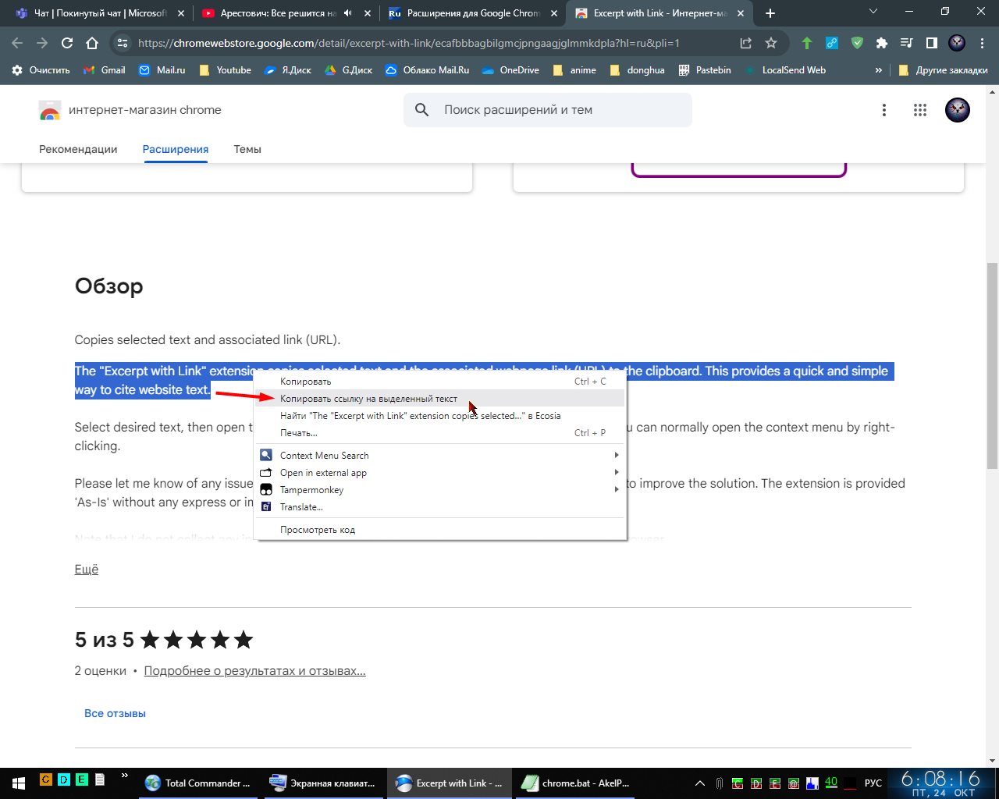The height and width of the screenshot is (799, 999).
Task: Choose Просмотреть код in the context menu
Action: point(318,530)
